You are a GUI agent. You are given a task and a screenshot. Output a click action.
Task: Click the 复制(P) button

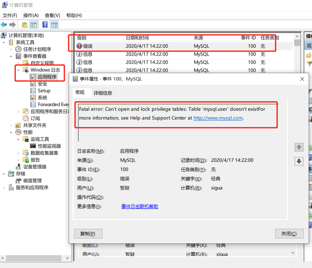point(88,234)
